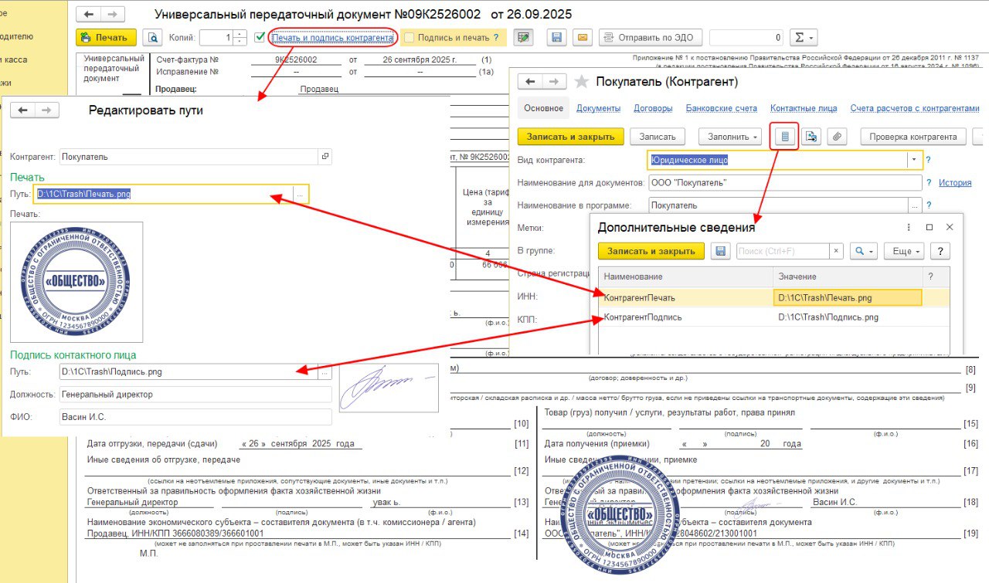The image size is (989, 583).
Task: Expand the Еще menu in dialog
Action: [x=907, y=251]
